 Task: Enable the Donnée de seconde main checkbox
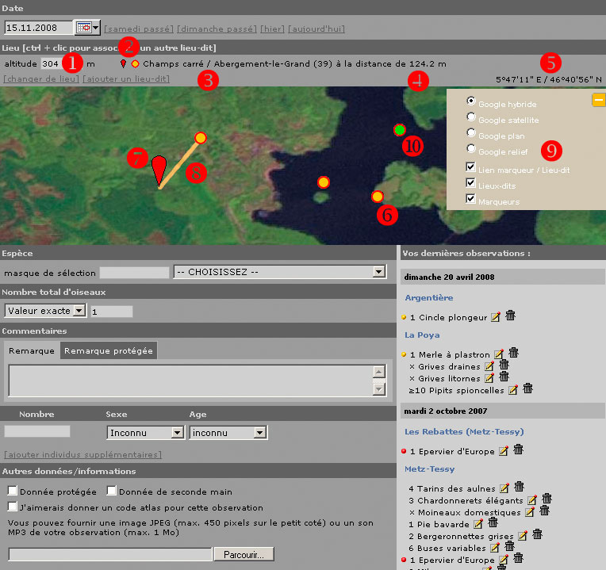tap(111, 491)
